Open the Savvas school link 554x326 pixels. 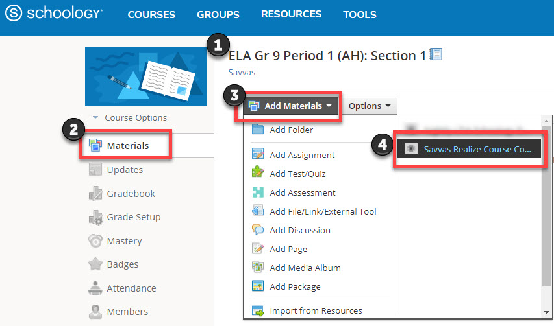click(242, 72)
